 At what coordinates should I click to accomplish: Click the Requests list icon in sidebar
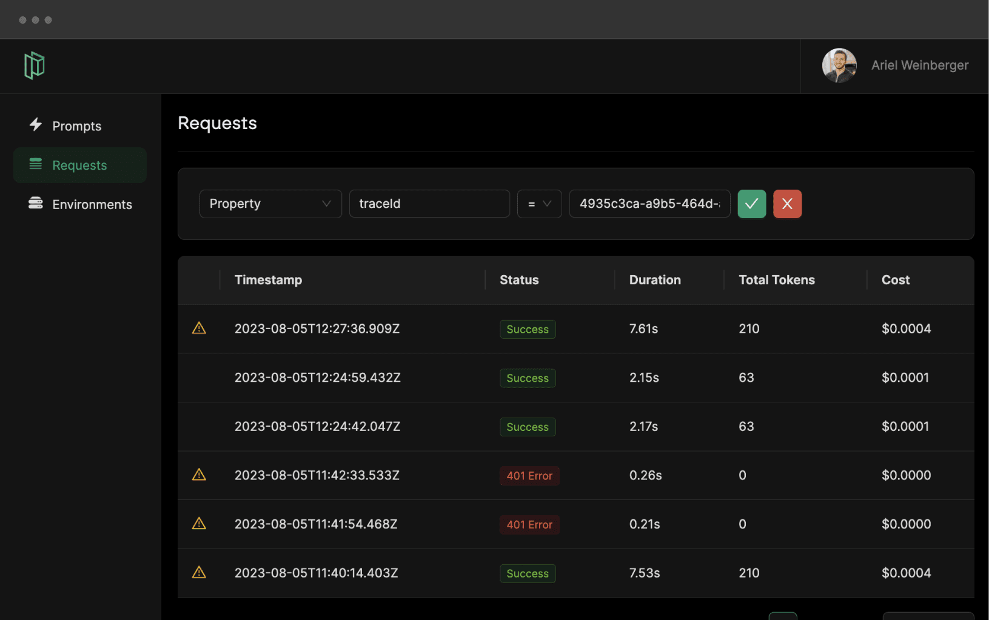[x=36, y=164]
